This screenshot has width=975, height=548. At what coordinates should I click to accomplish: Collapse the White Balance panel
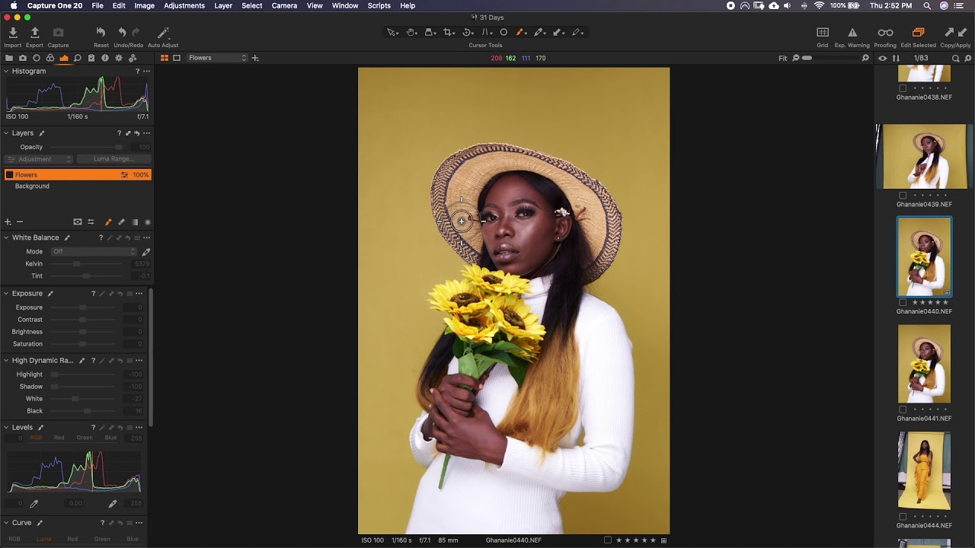[6, 237]
